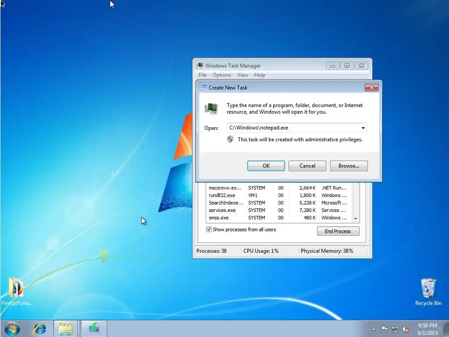Click the .NET Run... description cell

(334, 188)
